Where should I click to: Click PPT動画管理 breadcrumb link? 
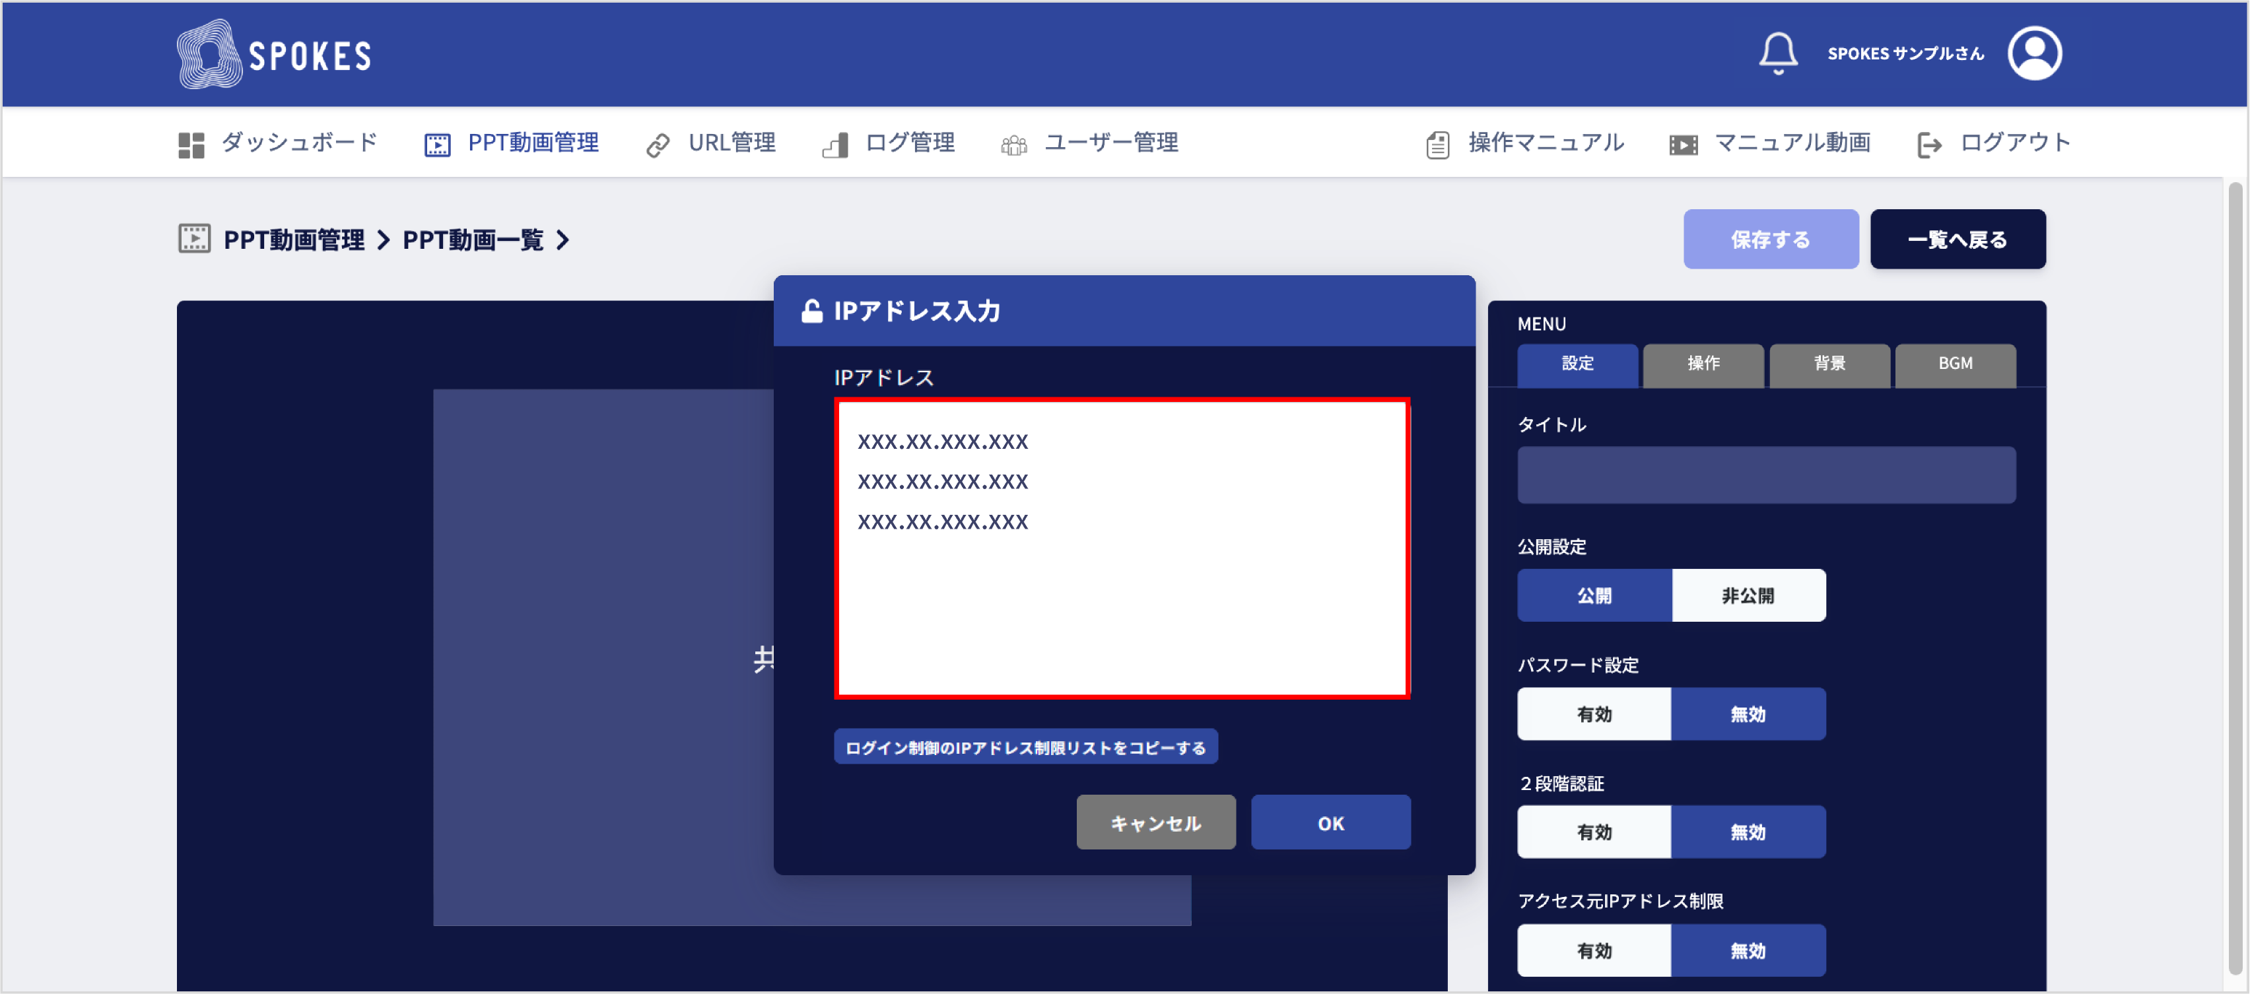point(294,240)
